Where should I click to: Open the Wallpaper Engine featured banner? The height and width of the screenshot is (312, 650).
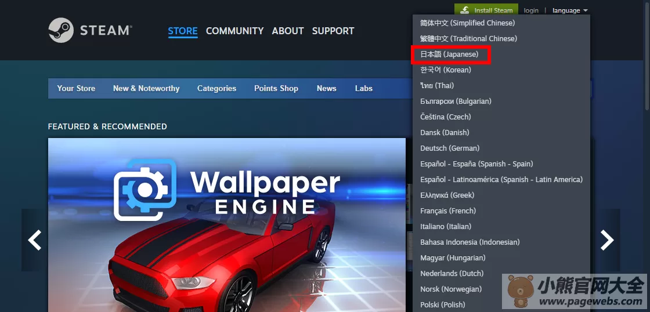click(x=227, y=225)
